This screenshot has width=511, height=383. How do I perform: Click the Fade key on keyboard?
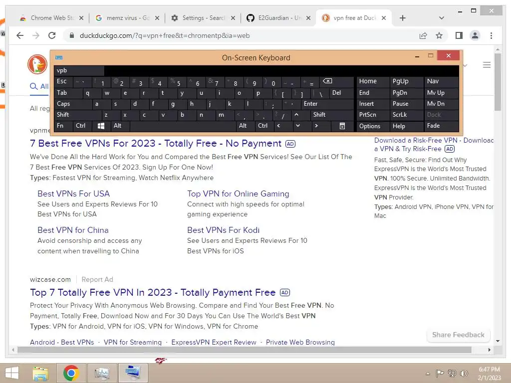tap(441, 126)
